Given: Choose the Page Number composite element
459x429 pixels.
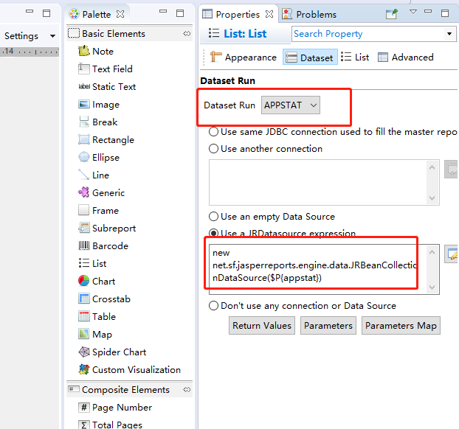Looking at the screenshot, I should click(115, 408).
